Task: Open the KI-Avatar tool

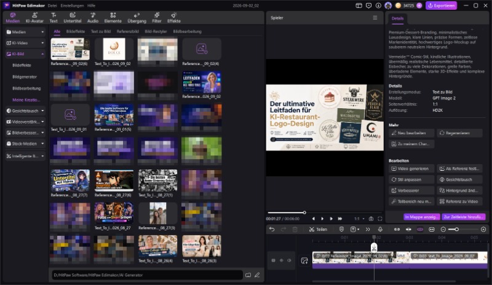Action: pos(34,18)
